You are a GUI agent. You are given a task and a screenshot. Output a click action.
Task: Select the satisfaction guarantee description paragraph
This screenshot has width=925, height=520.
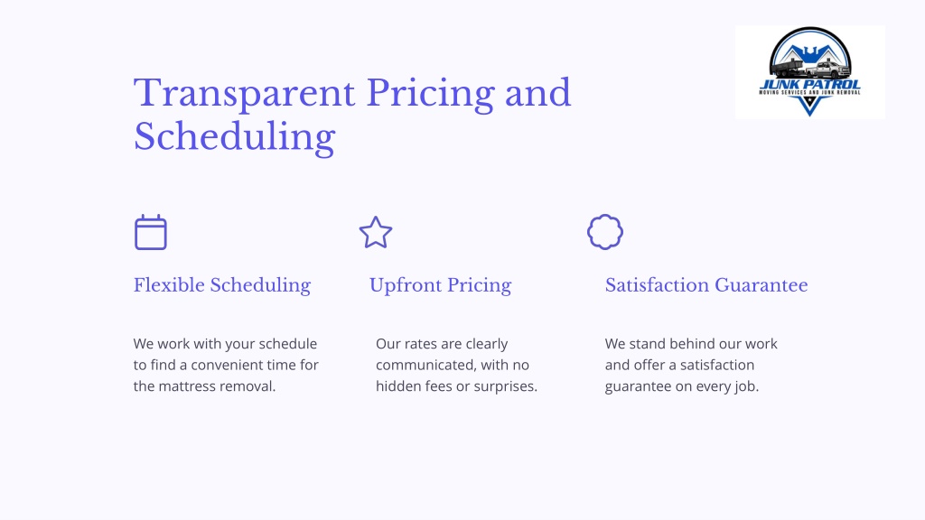click(691, 365)
